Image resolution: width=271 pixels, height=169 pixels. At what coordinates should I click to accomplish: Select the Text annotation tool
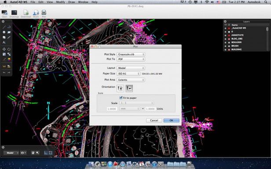(4, 43)
